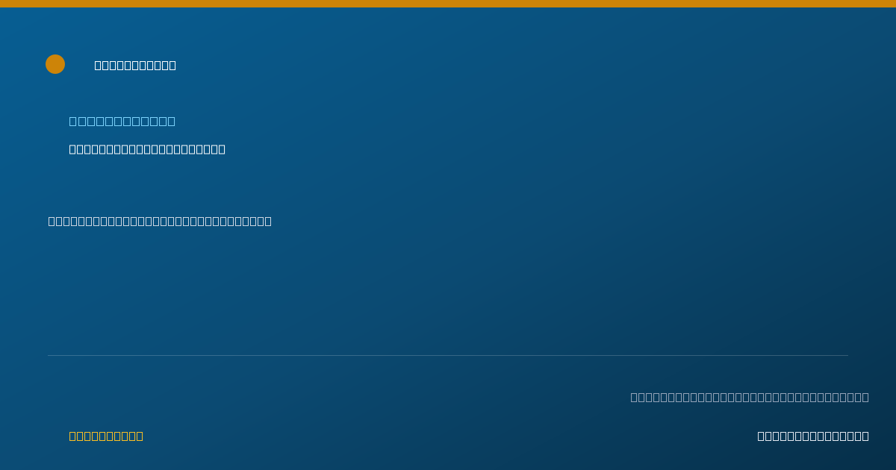Screen dimensions: 896x470
Task: Click the long body text line mid-page
Action: pos(160,221)
